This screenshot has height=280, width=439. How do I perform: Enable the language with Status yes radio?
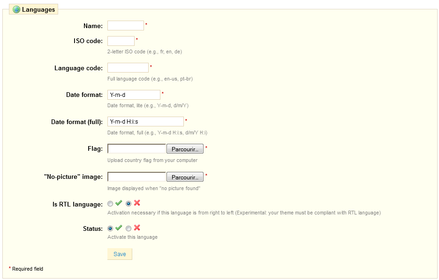click(x=110, y=228)
